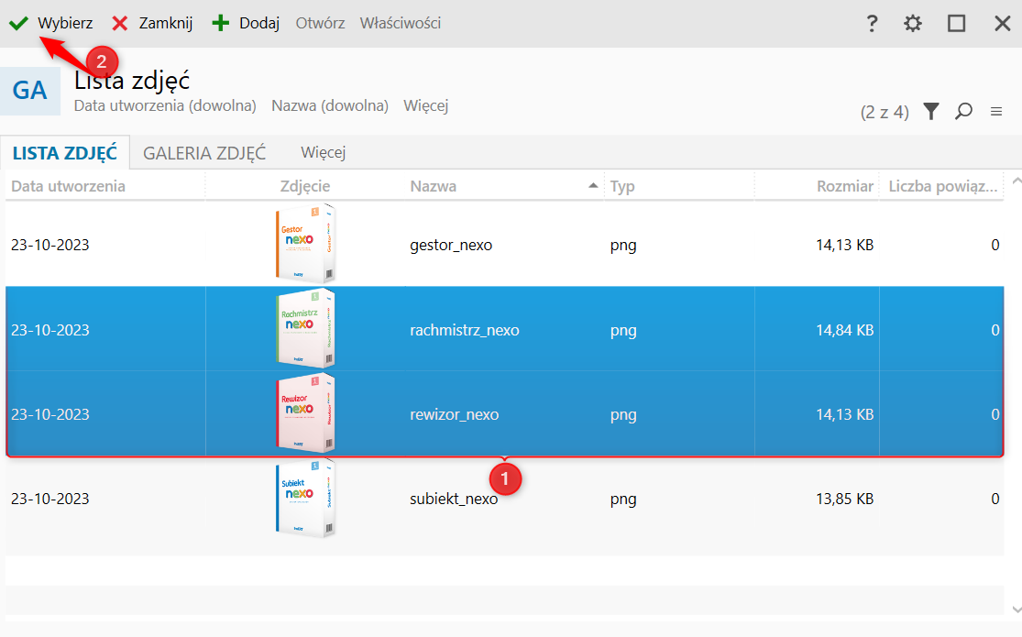Click the Właściwości toolbar button

(x=401, y=24)
